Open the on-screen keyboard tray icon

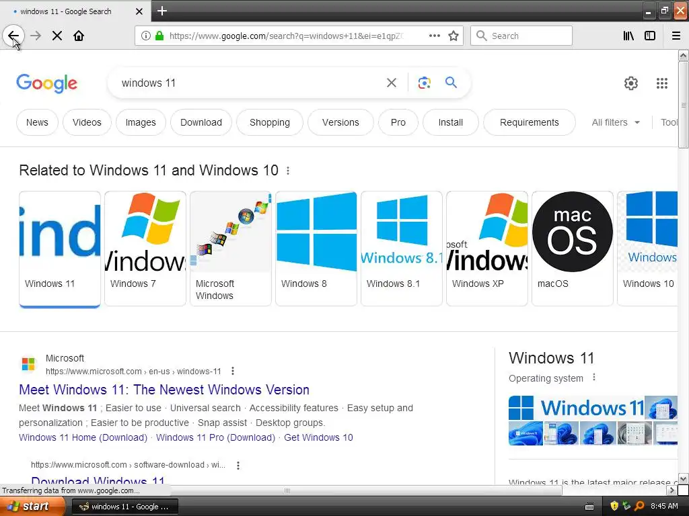[589, 507]
